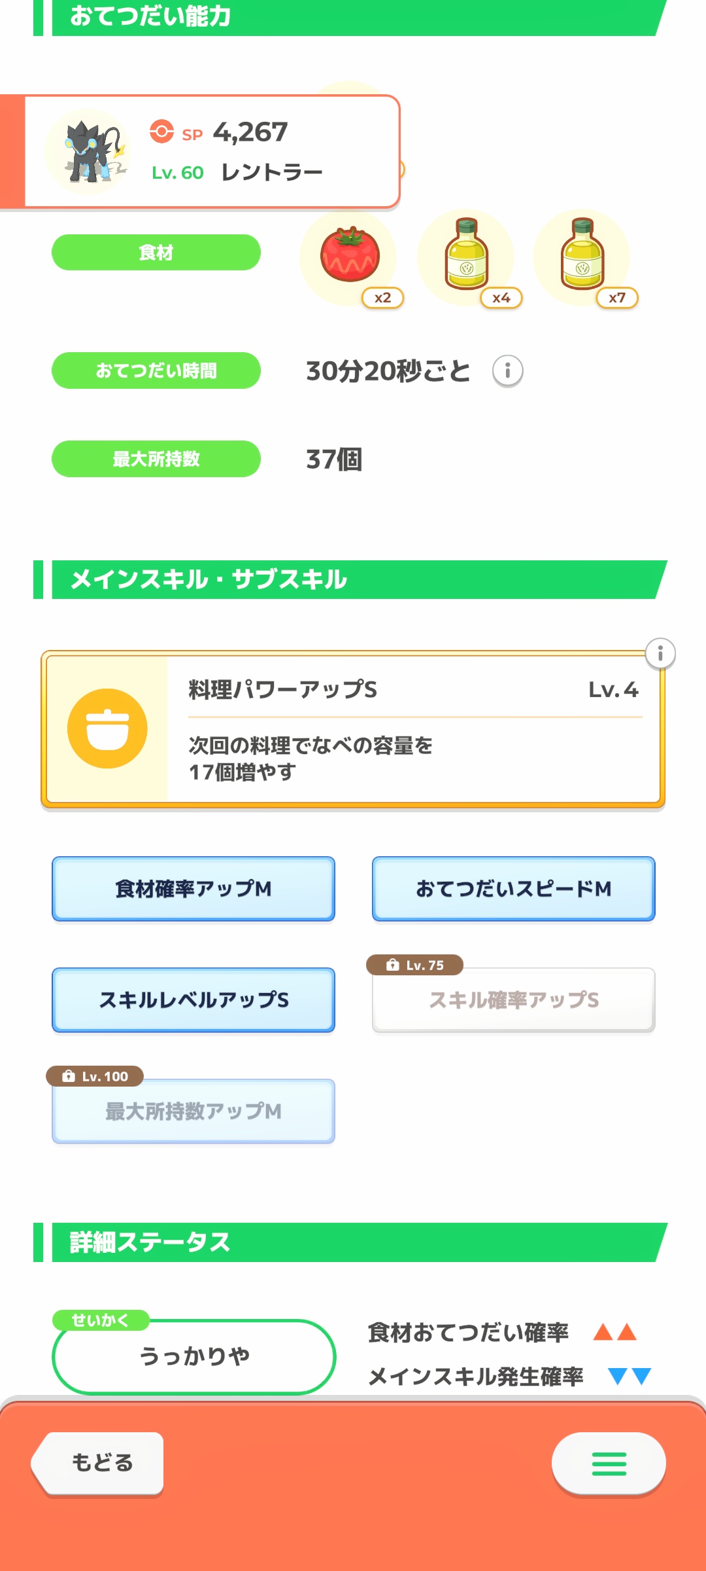This screenshot has height=1571, width=706.
Task: Tap the Luxray portrait thumbnail
Action: (x=87, y=151)
